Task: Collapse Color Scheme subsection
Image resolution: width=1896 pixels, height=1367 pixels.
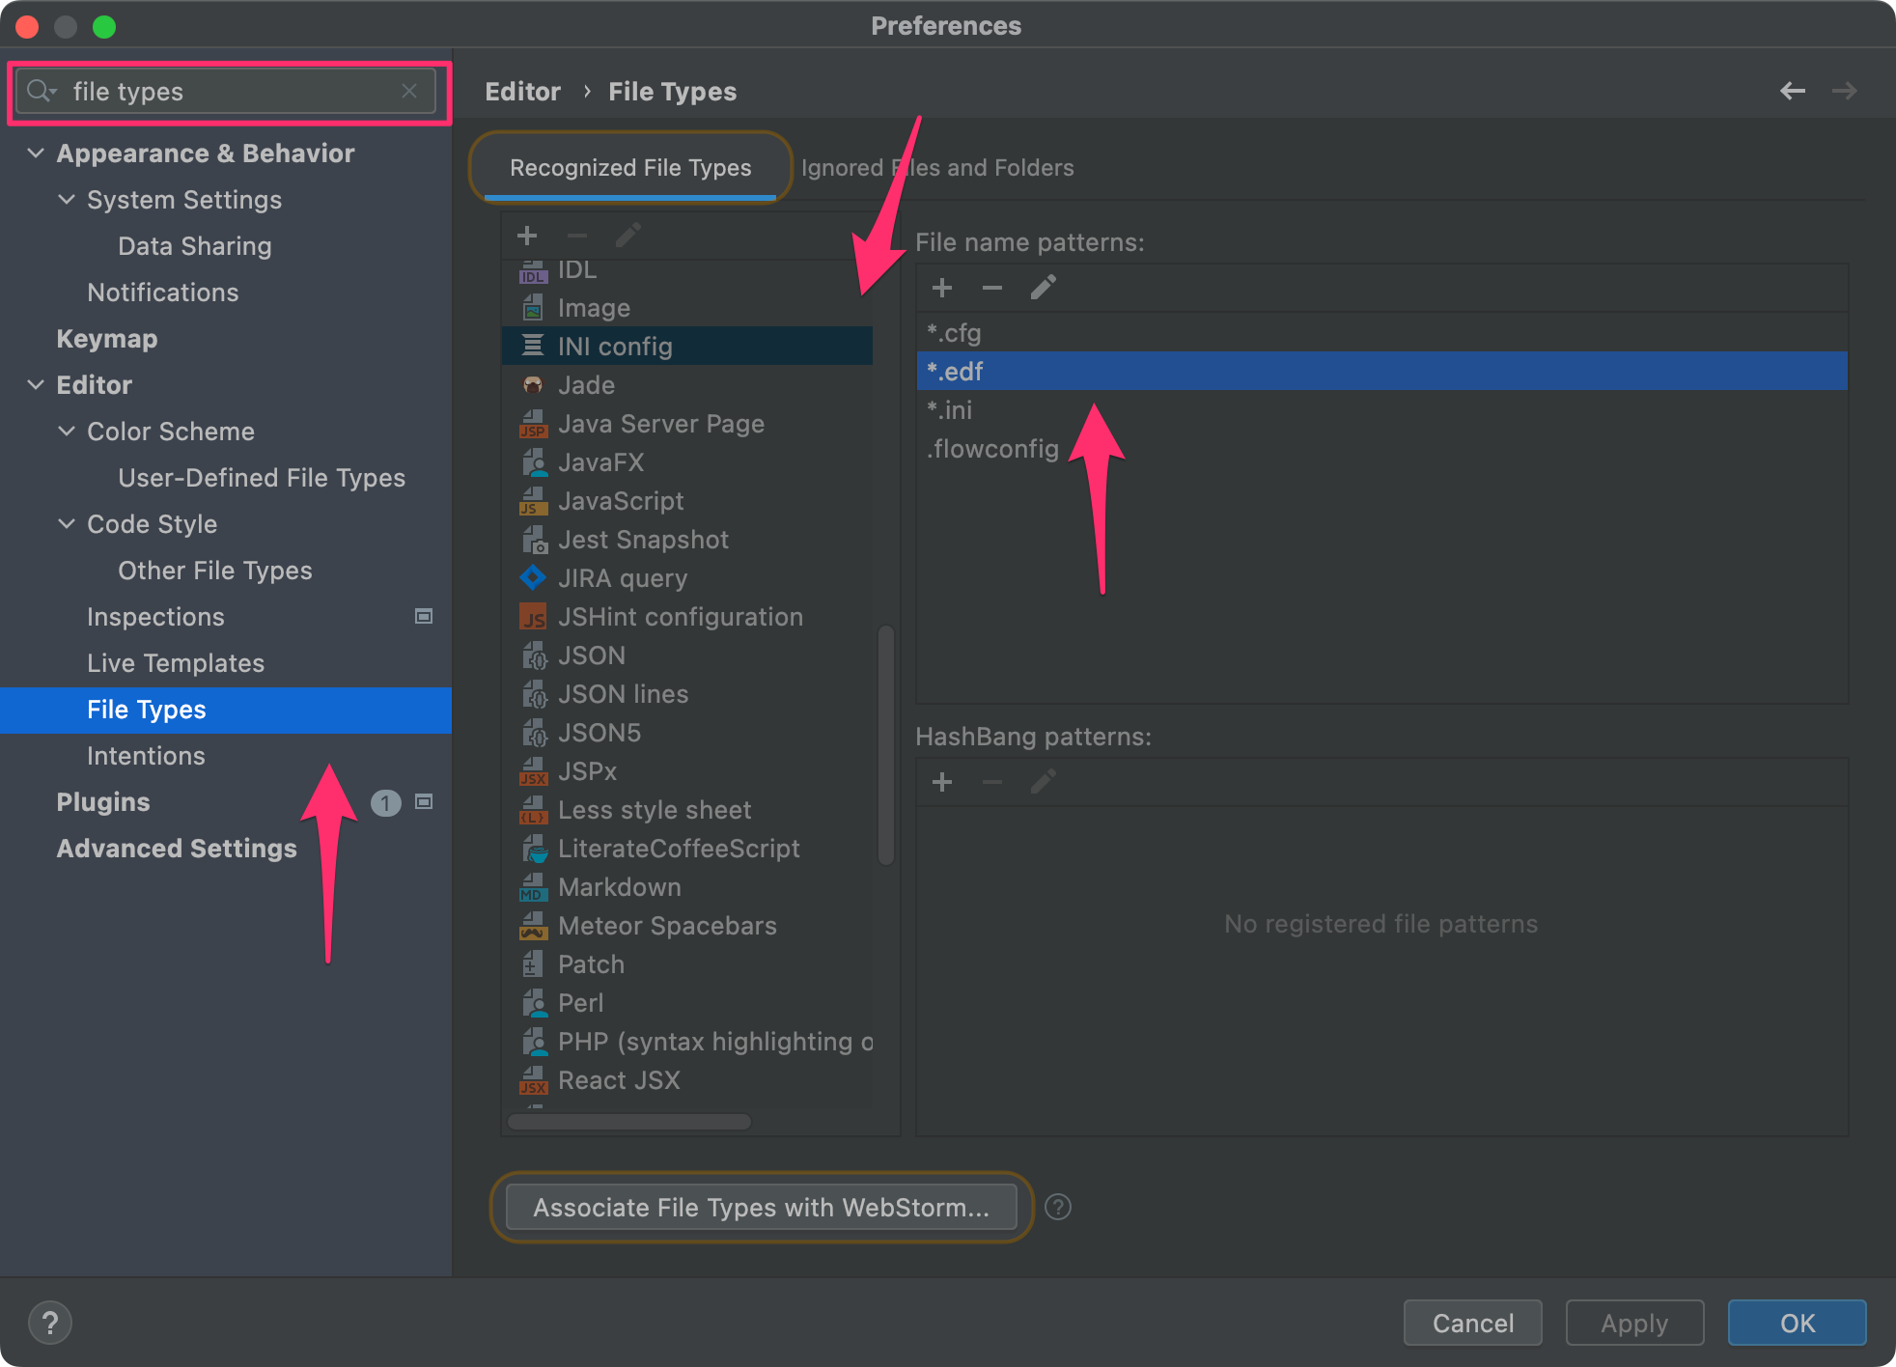Action: click(x=67, y=432)
